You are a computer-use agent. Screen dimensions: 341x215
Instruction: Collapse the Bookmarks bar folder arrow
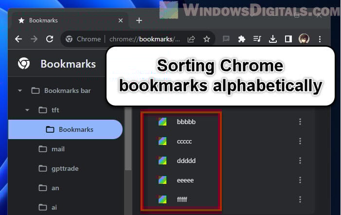tap(20, 90)
